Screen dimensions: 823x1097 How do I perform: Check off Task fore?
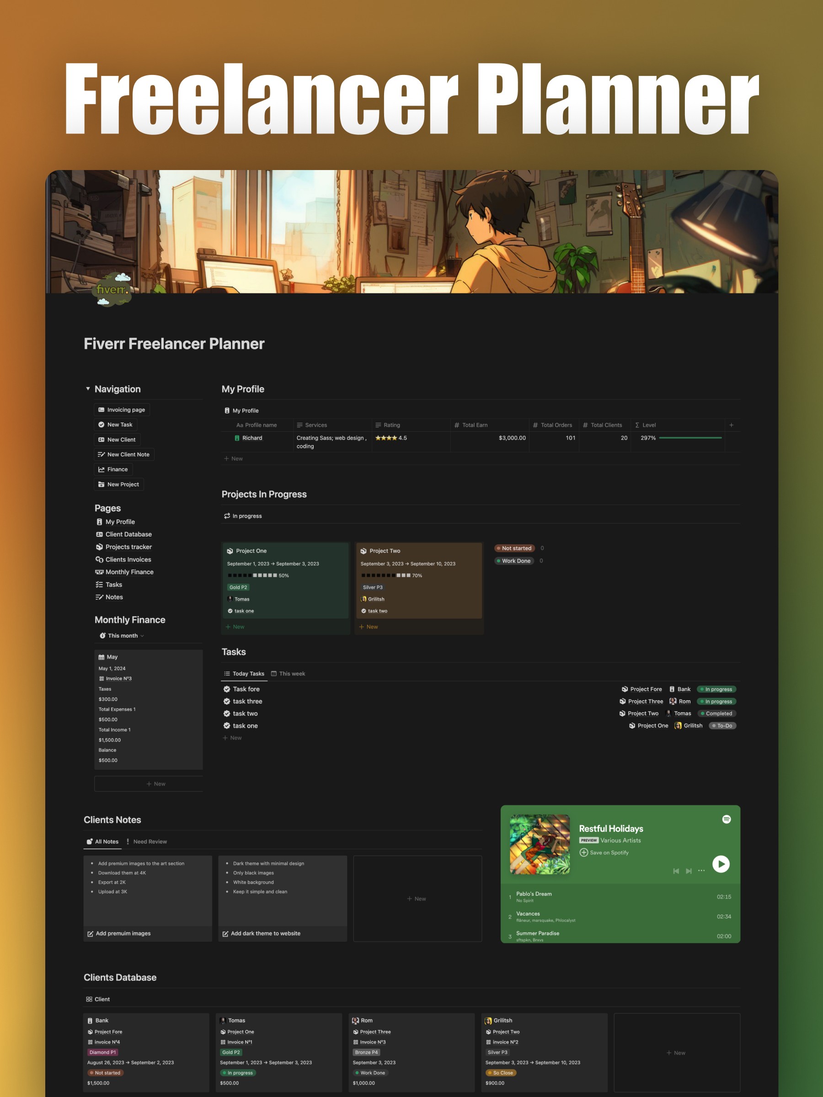[x=227, y=689]
